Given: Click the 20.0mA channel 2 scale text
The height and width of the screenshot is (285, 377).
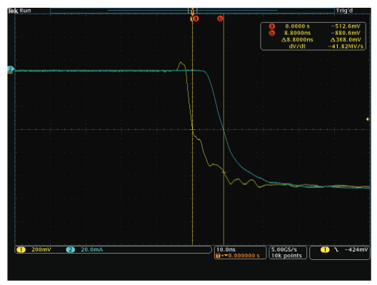Looking at the screenshot, I should (x=92, y=250).
